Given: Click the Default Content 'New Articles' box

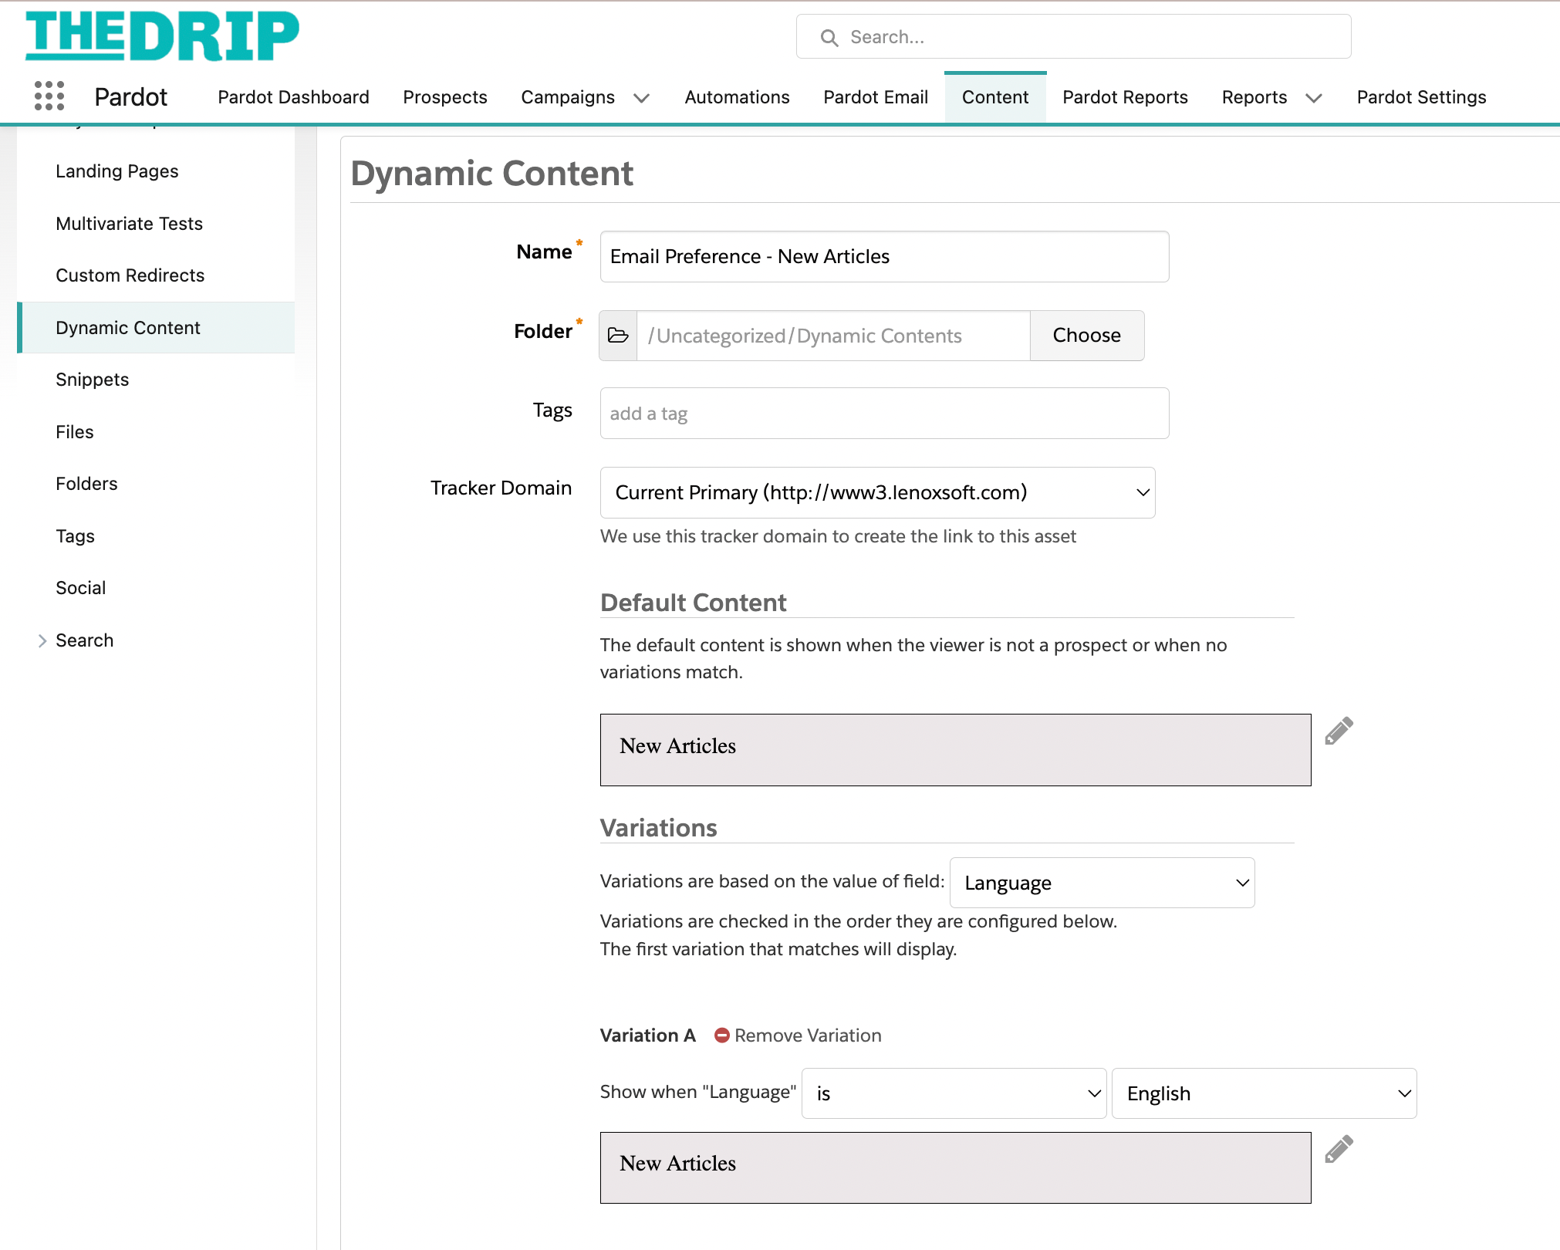Looking at the screenshot, I should click(x=955, y=750).
